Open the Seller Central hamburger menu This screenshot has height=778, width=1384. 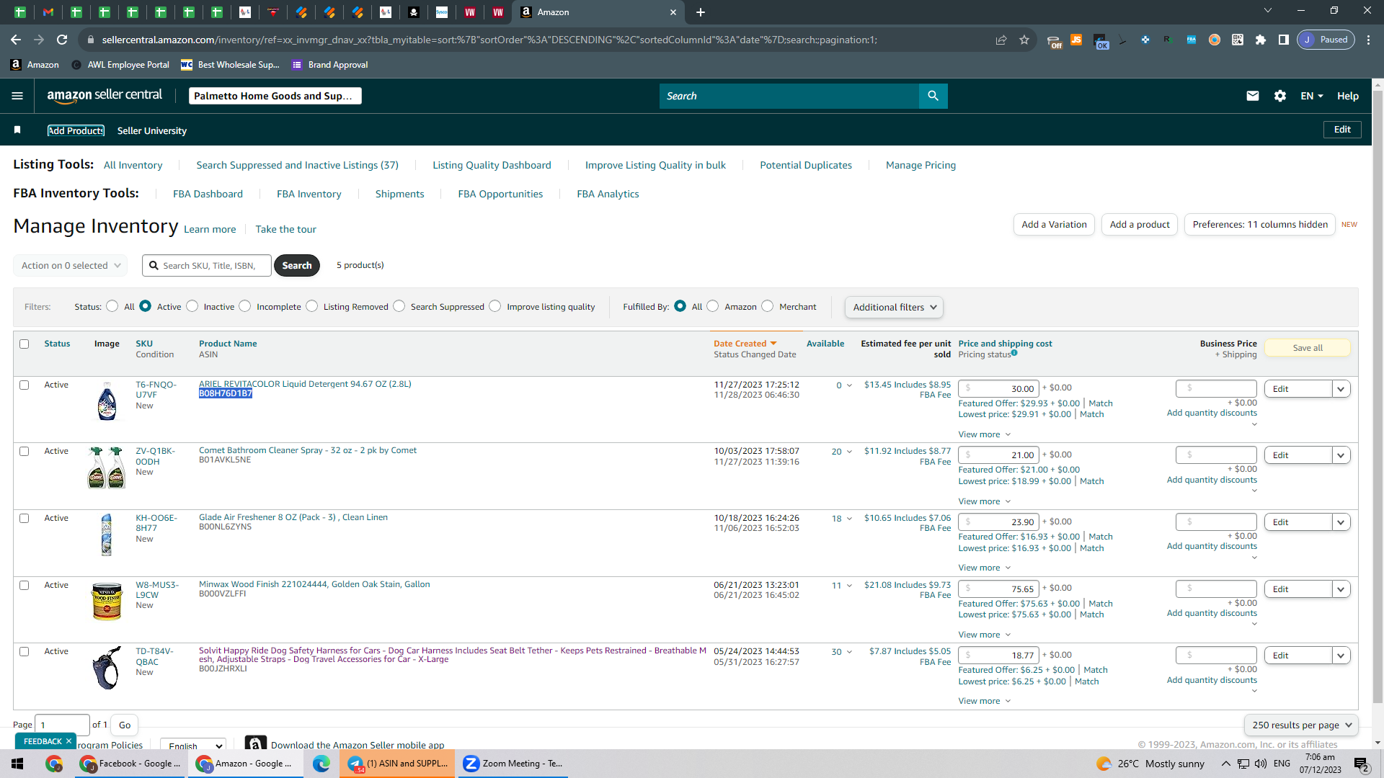tap(17, 96)
